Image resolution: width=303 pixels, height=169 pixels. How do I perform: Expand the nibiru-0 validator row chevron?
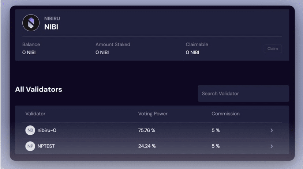pyautogui.click(x=272, y=130)
